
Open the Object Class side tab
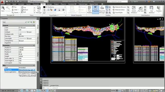(x=38, y=40)
